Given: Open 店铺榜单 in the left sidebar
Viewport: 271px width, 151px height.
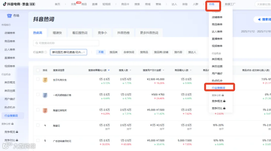Looking at the screenshot, I should [10, 33].
